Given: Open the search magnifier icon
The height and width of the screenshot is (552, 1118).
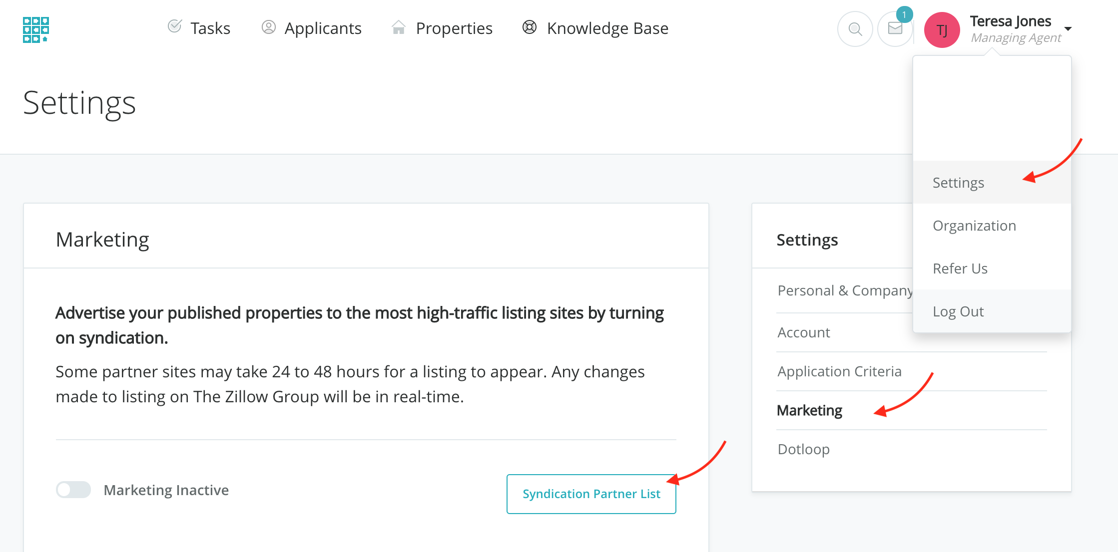Looking at the screenshot, I should click(x=855, y=29).
